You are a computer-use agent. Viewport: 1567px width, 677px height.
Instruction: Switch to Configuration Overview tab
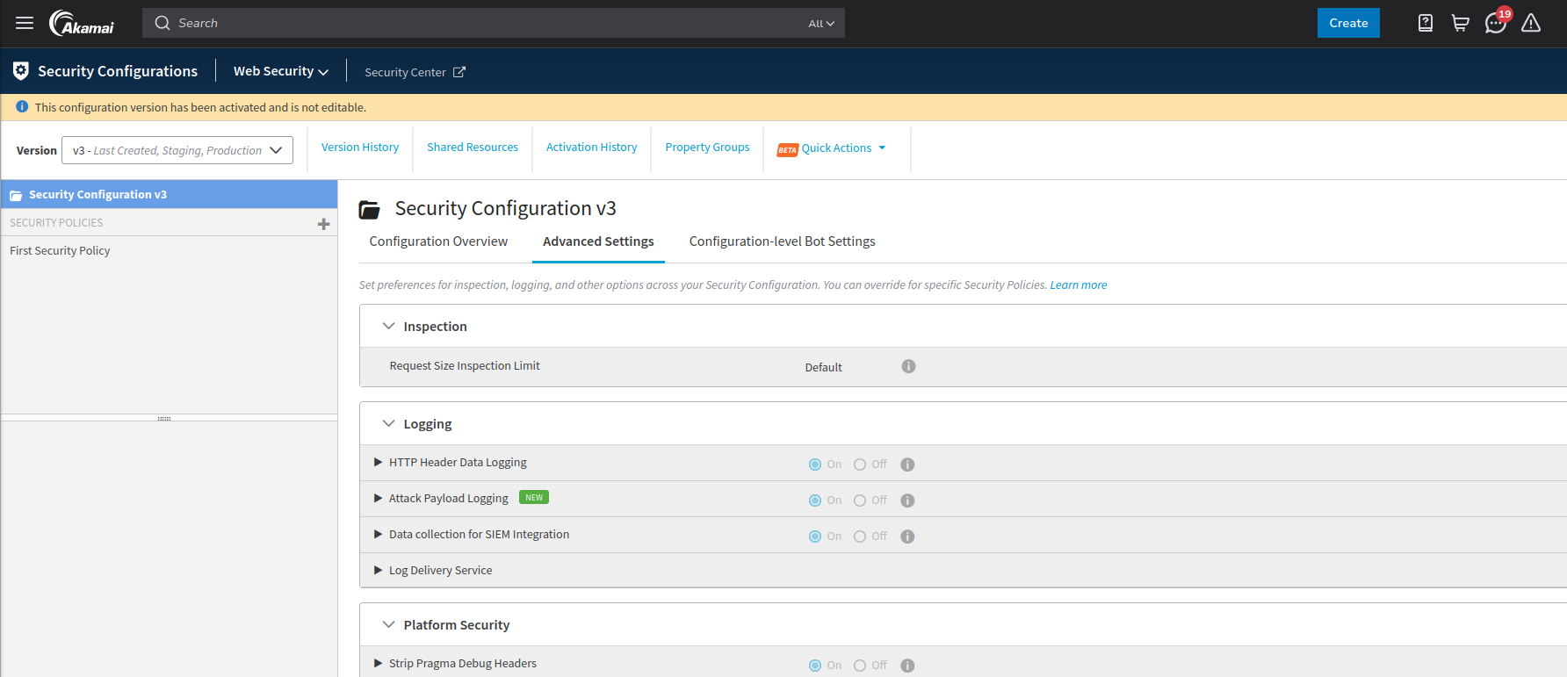[438, 241]
